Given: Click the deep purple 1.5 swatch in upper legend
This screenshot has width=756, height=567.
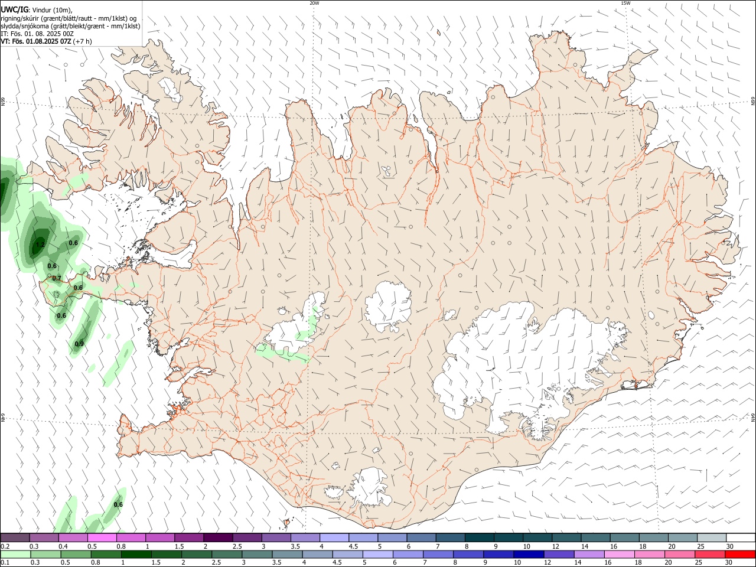Looking at the screenshot, I should (x=189, y=537).
